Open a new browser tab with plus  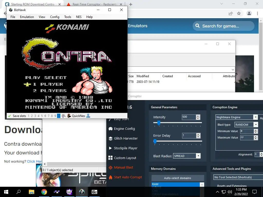(x=131, y=4)
